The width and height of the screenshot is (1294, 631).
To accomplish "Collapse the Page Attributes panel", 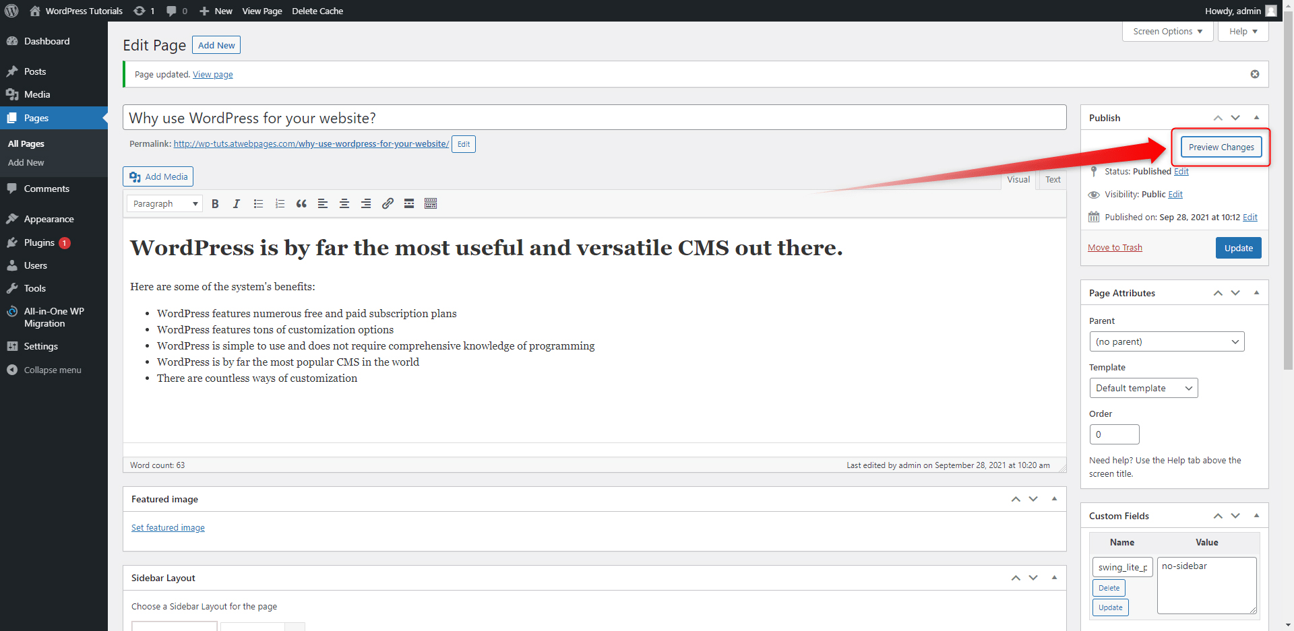I will pos(1256,292).
